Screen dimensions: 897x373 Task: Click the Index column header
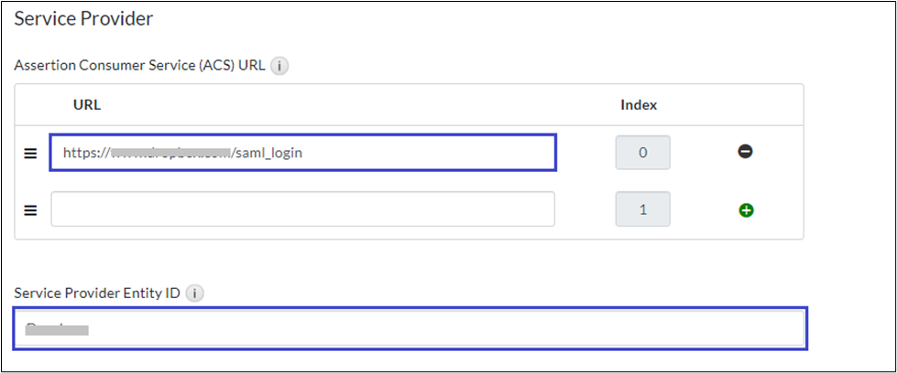[639, 105]
